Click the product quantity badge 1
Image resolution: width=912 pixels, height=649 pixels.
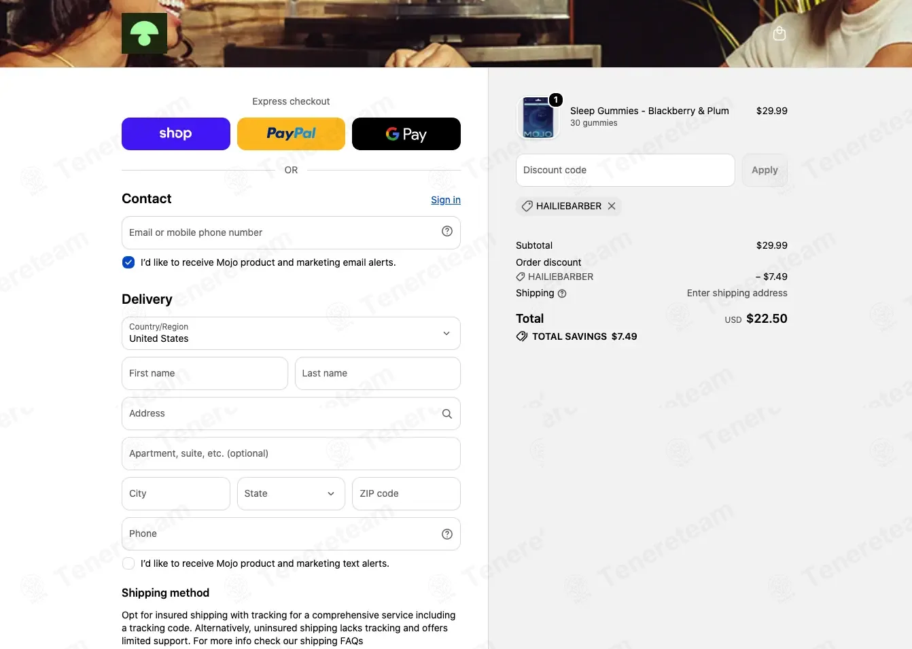(x=556, y=100)
